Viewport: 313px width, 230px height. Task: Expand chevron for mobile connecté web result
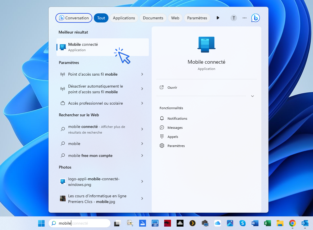point(142,129)
